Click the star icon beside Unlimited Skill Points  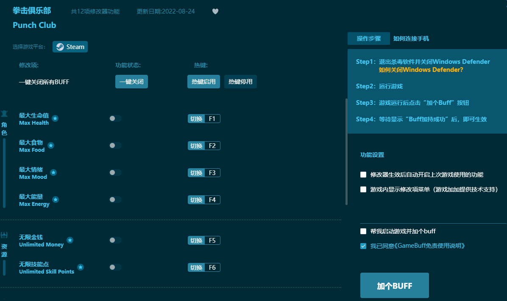(x=81, y=267)
